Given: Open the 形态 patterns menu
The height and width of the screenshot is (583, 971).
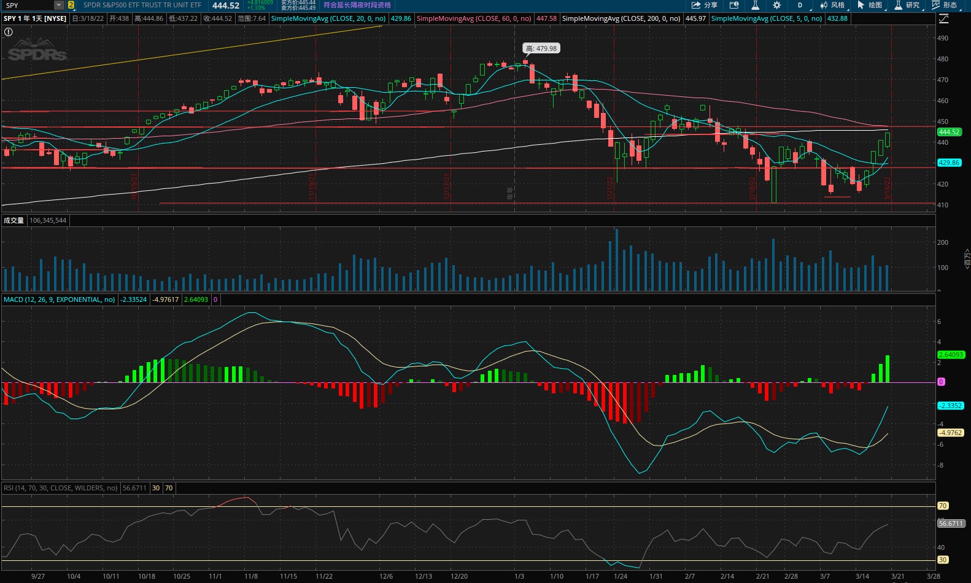Looking at the screenshot, I should (x=944, y=5).
